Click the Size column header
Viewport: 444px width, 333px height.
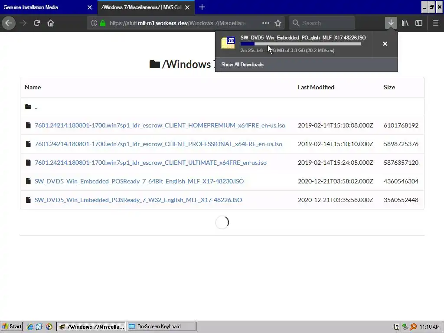tap(389, 87)
